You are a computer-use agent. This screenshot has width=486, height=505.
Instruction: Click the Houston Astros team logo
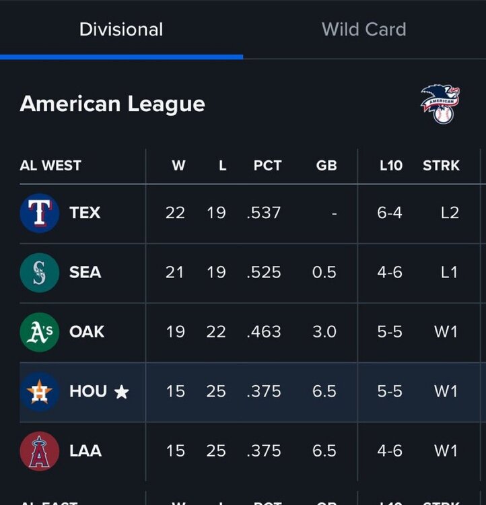click(40, 391)
